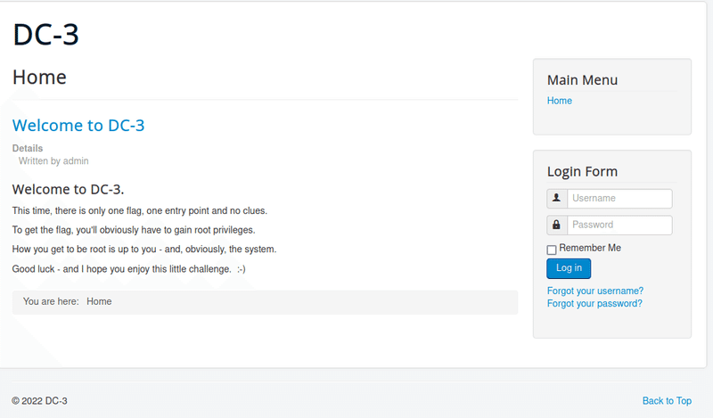Viewport: 713px width, 418px height.
Task: Follow the Back to Top link
Action: (667, 401)
